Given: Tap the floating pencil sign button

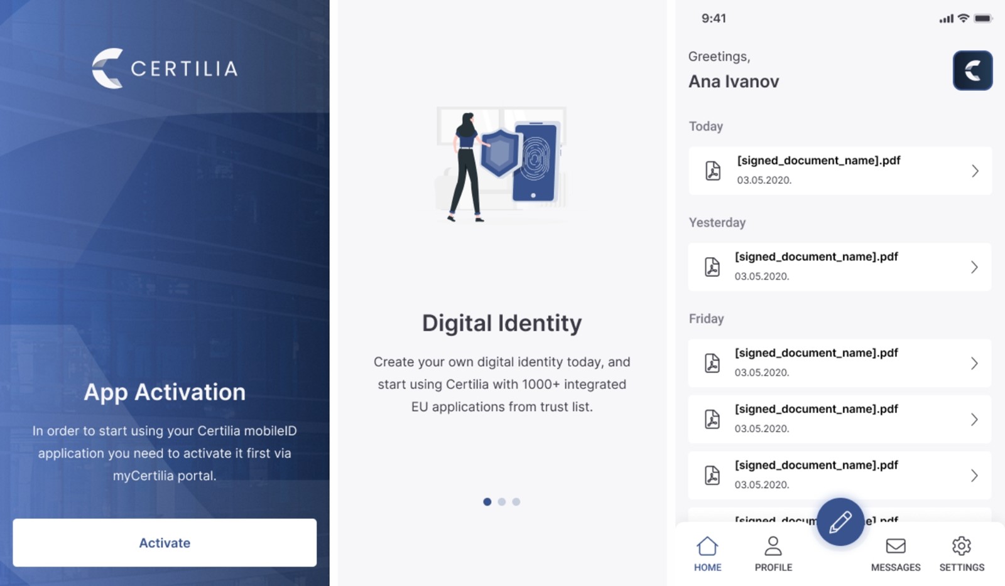Looking at the screenshot, I should tap(840, 522).
